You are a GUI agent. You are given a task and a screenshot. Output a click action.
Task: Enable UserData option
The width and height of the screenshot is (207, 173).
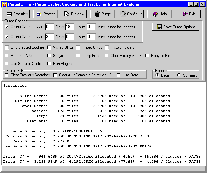point(119,75)
